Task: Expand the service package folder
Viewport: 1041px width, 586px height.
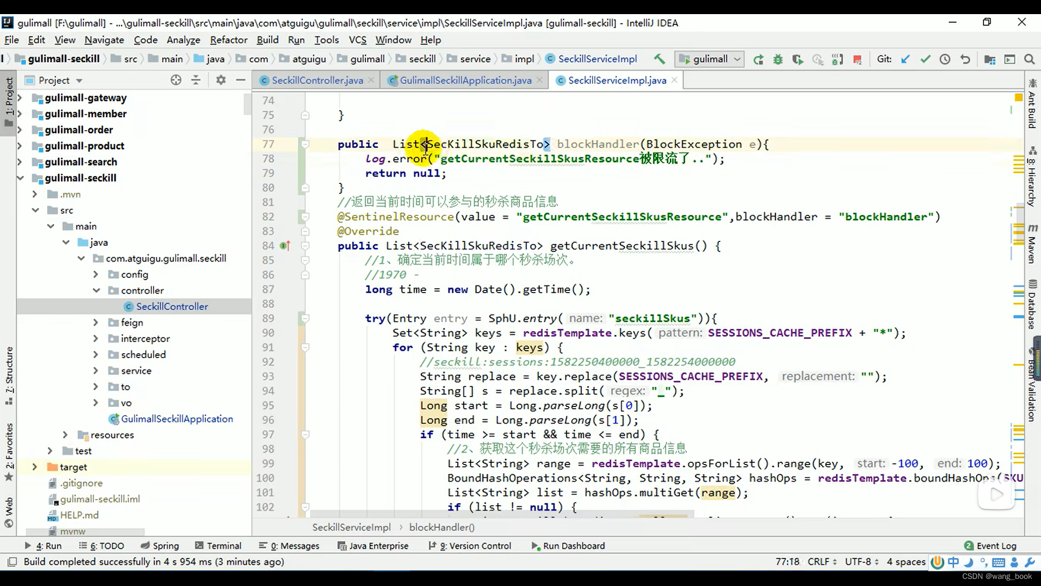Action: coord(96,371)
